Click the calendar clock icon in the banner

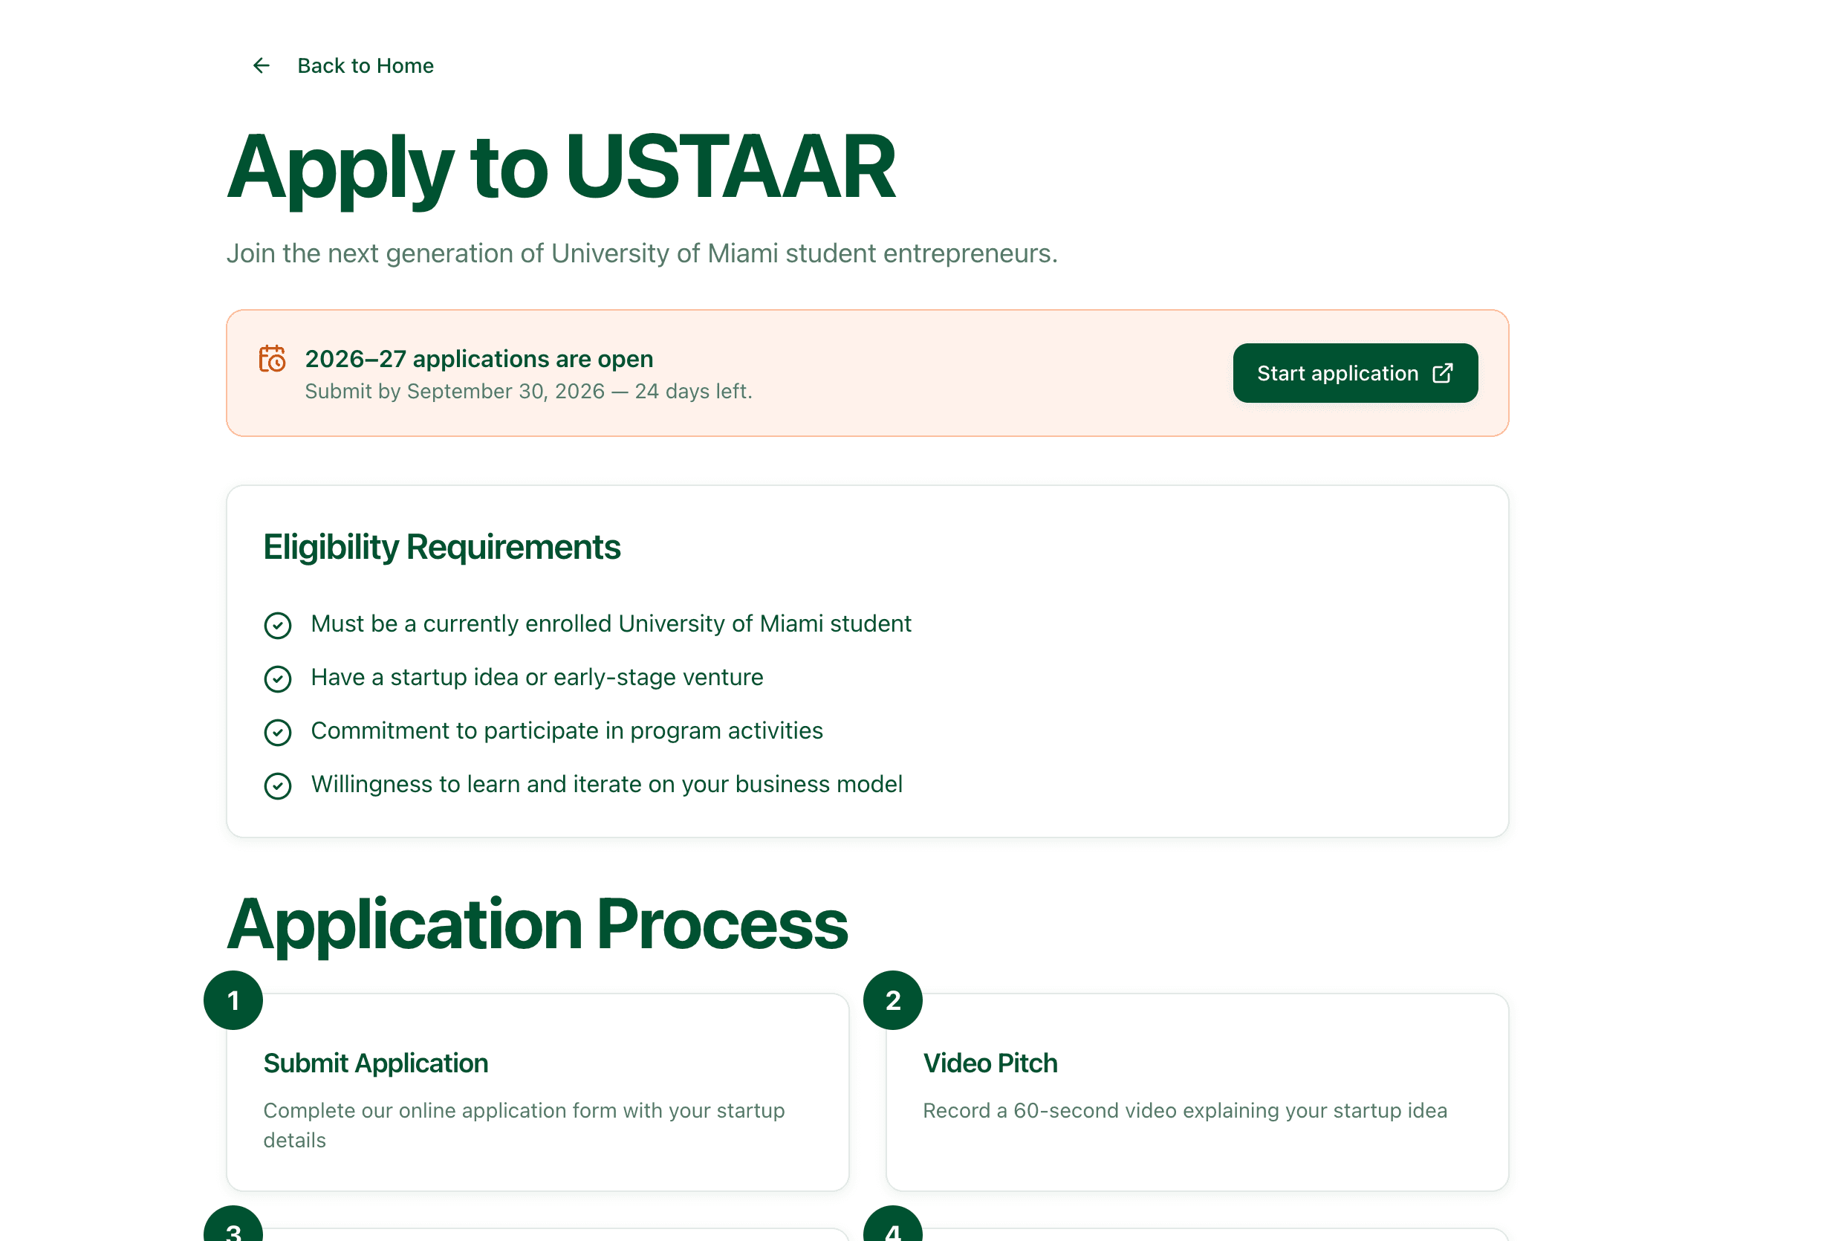(x=272, y=358)
